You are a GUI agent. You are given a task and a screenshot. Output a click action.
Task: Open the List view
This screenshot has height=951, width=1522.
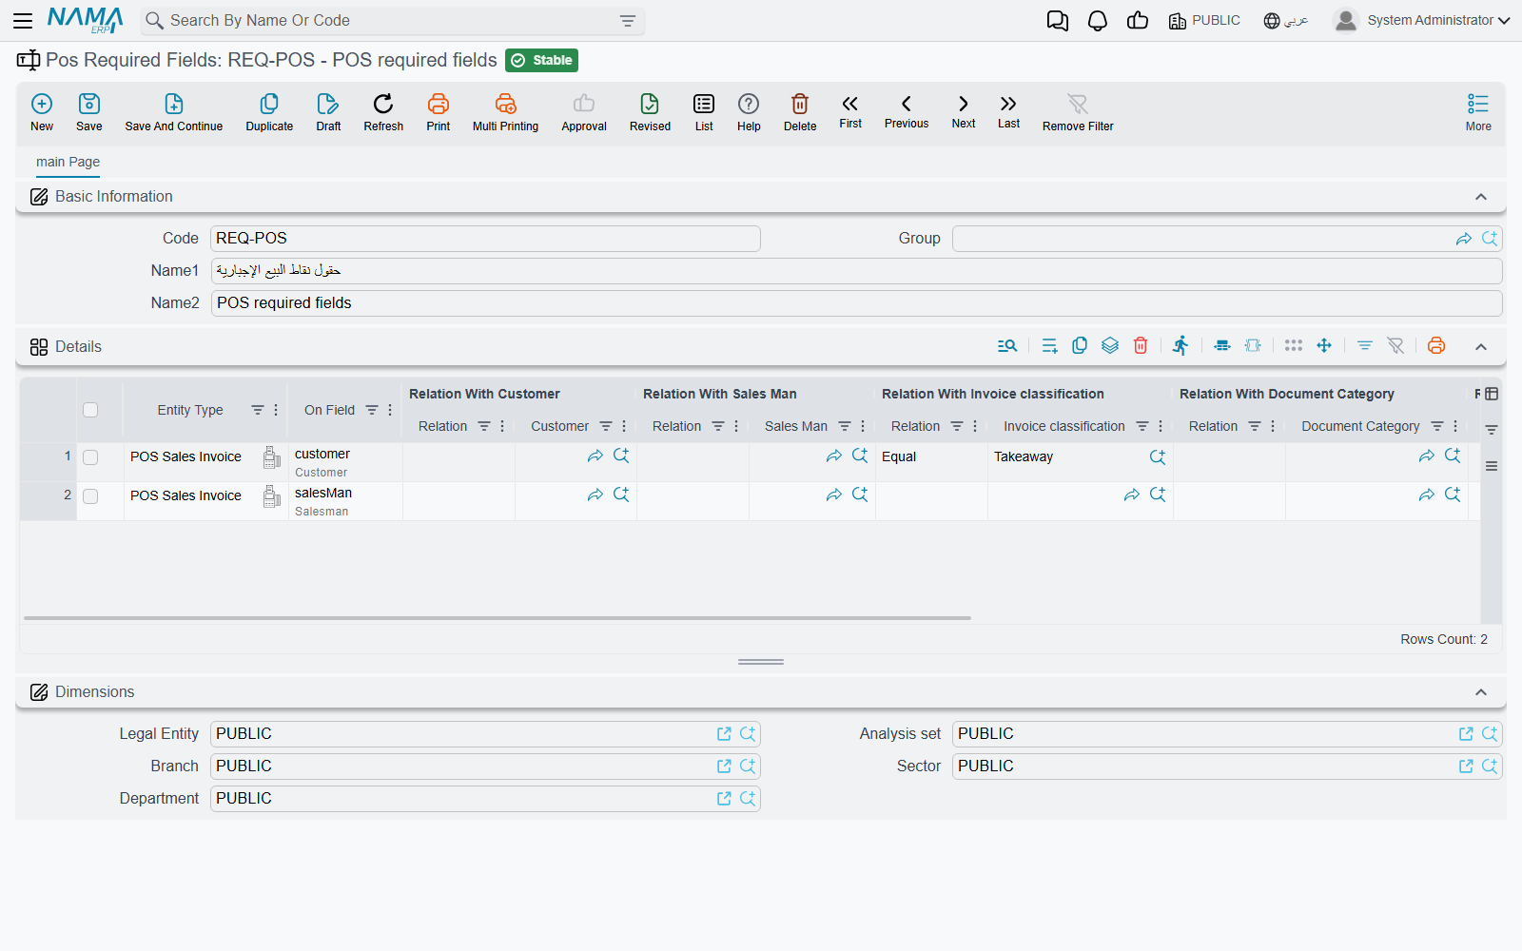tap(704, 112)
